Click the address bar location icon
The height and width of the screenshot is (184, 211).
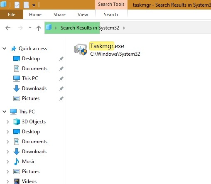coord(49,27)
